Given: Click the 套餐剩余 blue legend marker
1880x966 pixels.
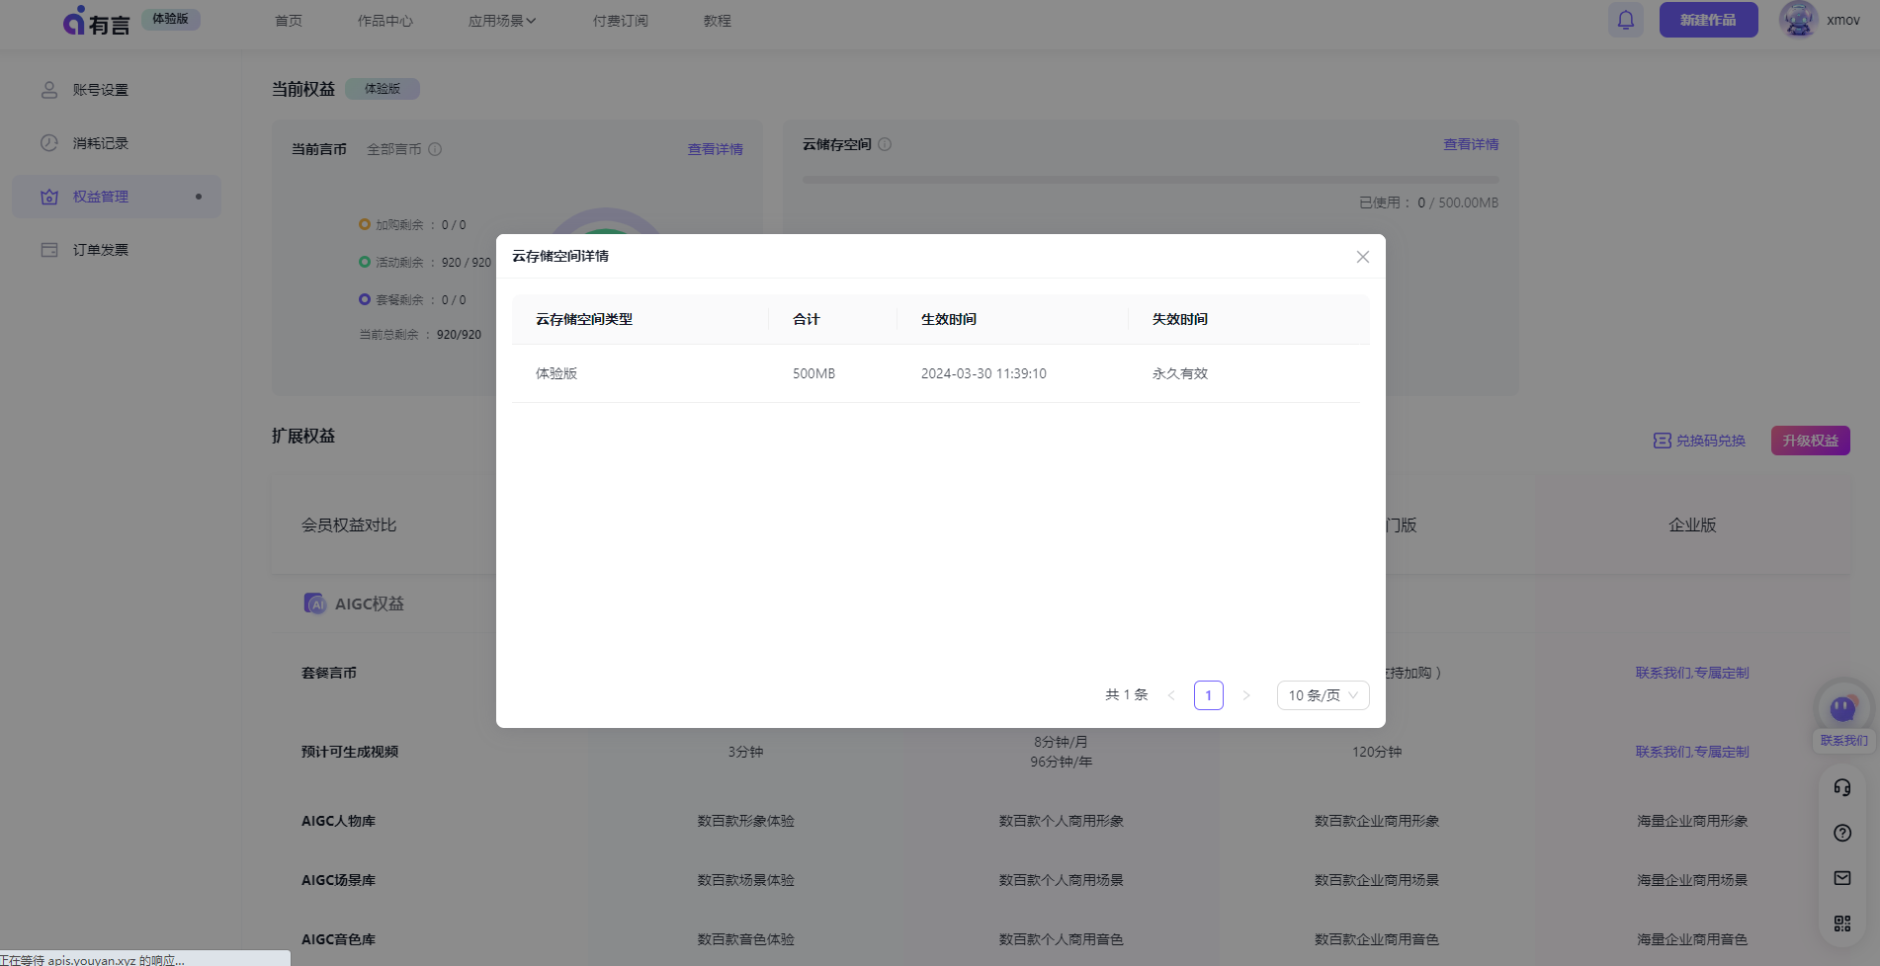Looking at the screenshot, I should point(365,300).
